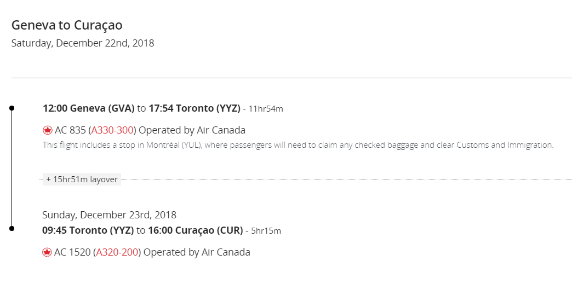Image resolution: width=572 pixels, height=301 pixels.
Task: Click the 17:54 Toronto (YYZ) arrival text
Action: [x=195, y=108]
